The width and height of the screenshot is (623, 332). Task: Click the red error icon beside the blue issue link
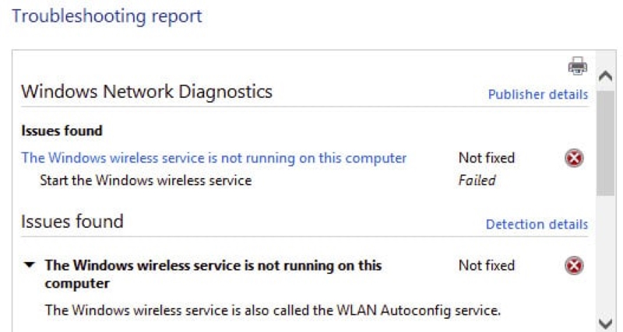574,159
